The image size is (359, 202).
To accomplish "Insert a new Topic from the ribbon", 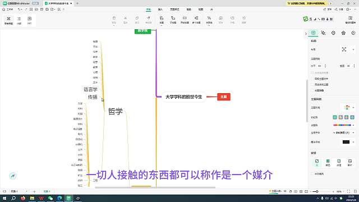I will point(162,20).
